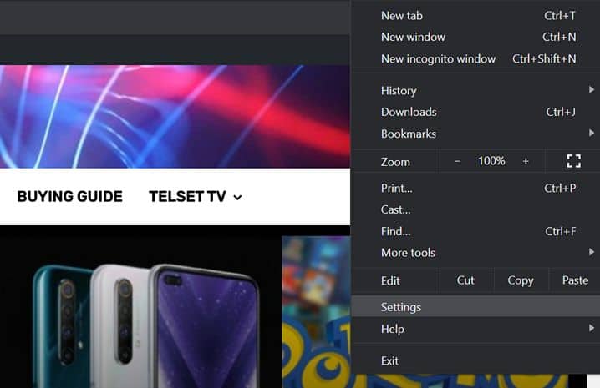Click the Copy edit button
This screenshot has width=600, height=388.
tap(521, 280)
